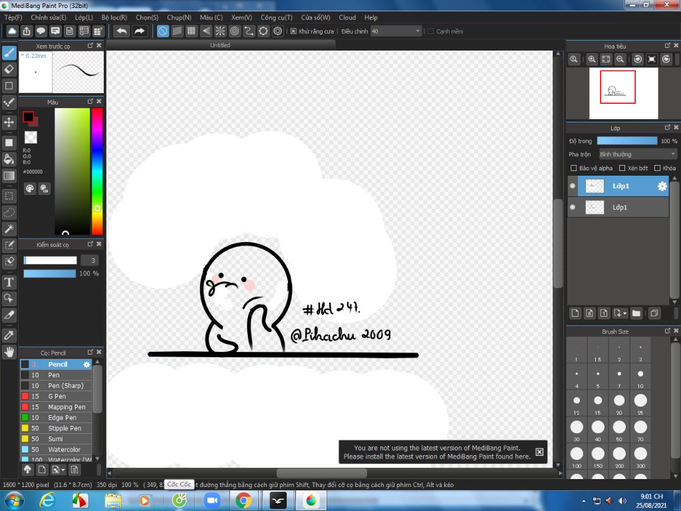Click the Windows Start button
The image size is (681, 511).
13,500
